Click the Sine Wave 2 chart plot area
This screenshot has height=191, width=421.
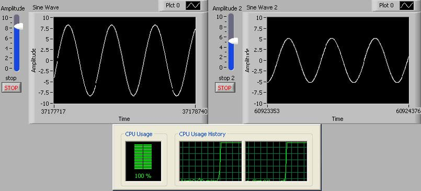pyautogui.click(x=338, y=61)
